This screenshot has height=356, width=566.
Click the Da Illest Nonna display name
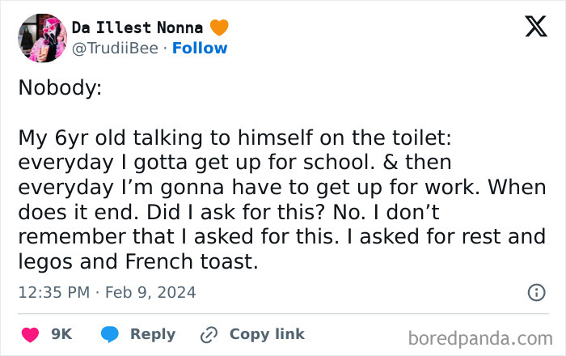point(137,28)
